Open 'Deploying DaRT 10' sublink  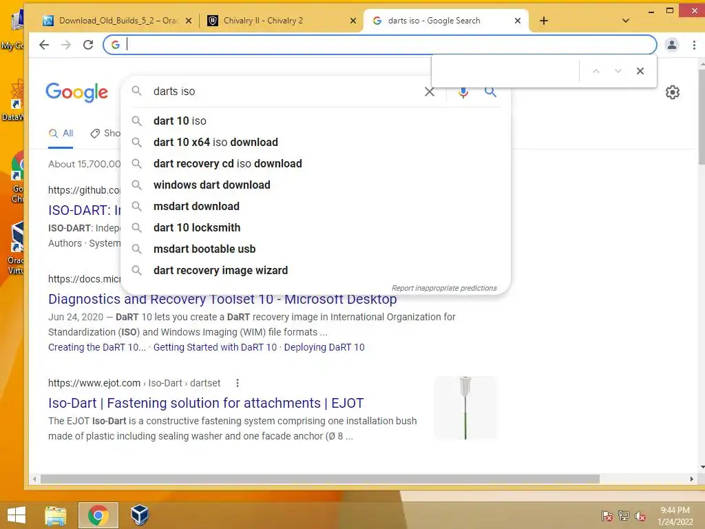(324, 347)
